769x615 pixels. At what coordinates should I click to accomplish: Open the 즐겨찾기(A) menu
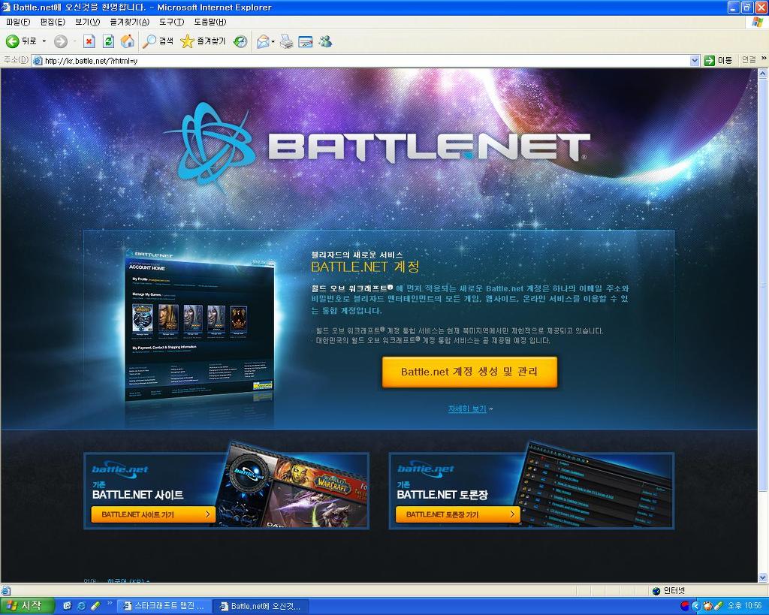129,22
